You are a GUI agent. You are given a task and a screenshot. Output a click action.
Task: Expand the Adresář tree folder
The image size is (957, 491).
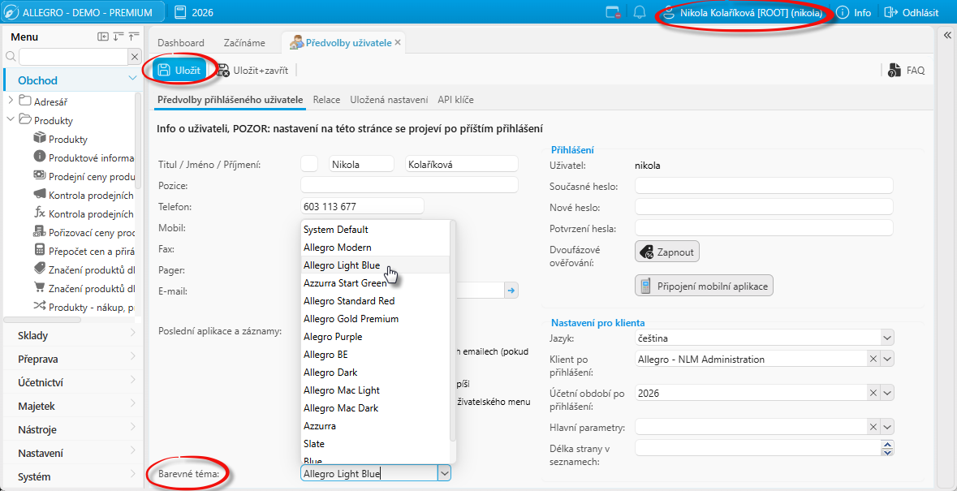[11, 100]
